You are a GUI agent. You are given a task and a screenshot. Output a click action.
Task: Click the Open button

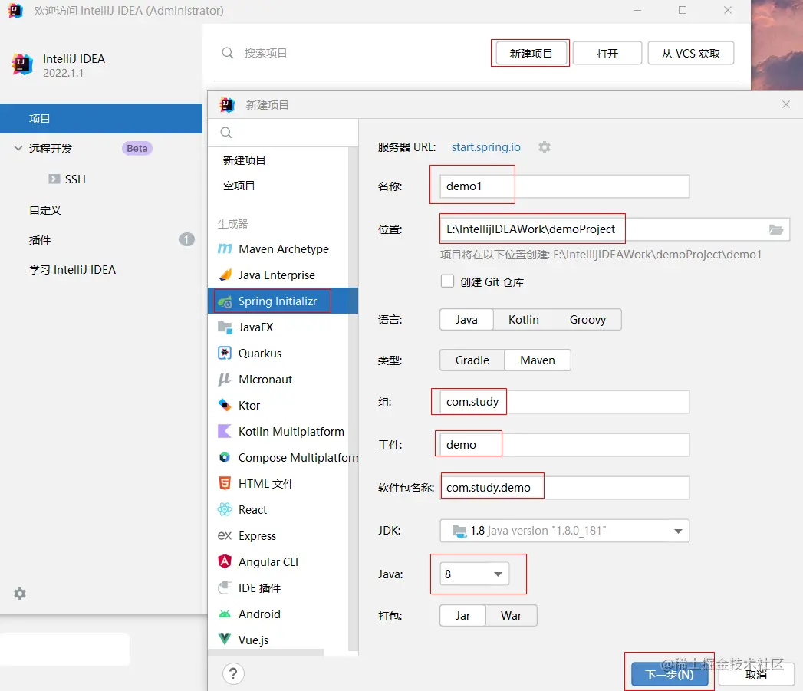point(607,53)
